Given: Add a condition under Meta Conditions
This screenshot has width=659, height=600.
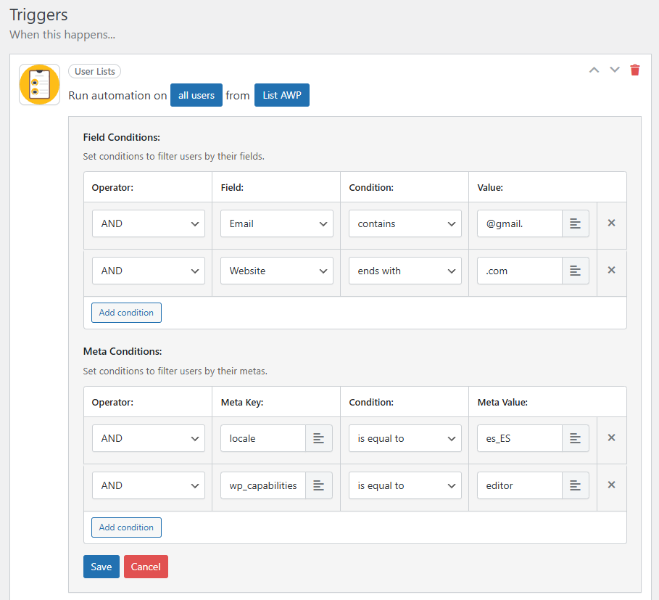Looking at the screenshot, I should click(126, 527).
